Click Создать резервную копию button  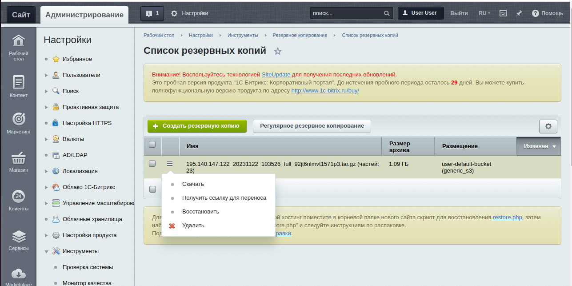click(197, 126)
